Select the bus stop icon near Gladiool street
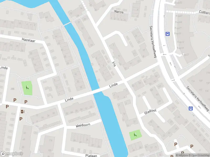The height and width of the screenshot is (157, 210). click(x=191, y=108)
